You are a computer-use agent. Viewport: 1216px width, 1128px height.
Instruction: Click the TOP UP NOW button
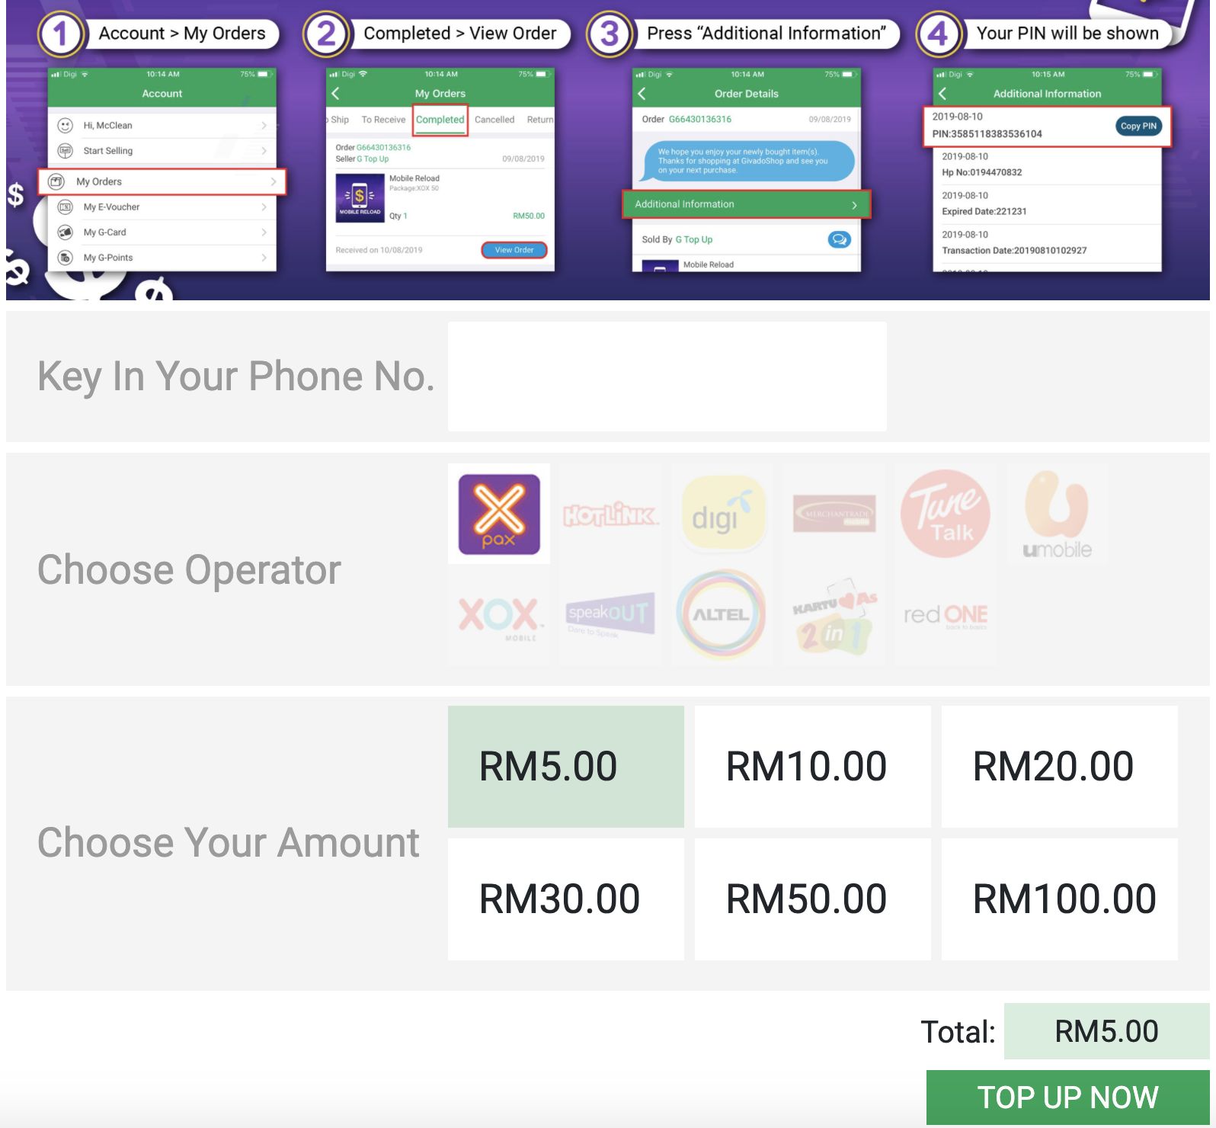coord(1068,1098)
